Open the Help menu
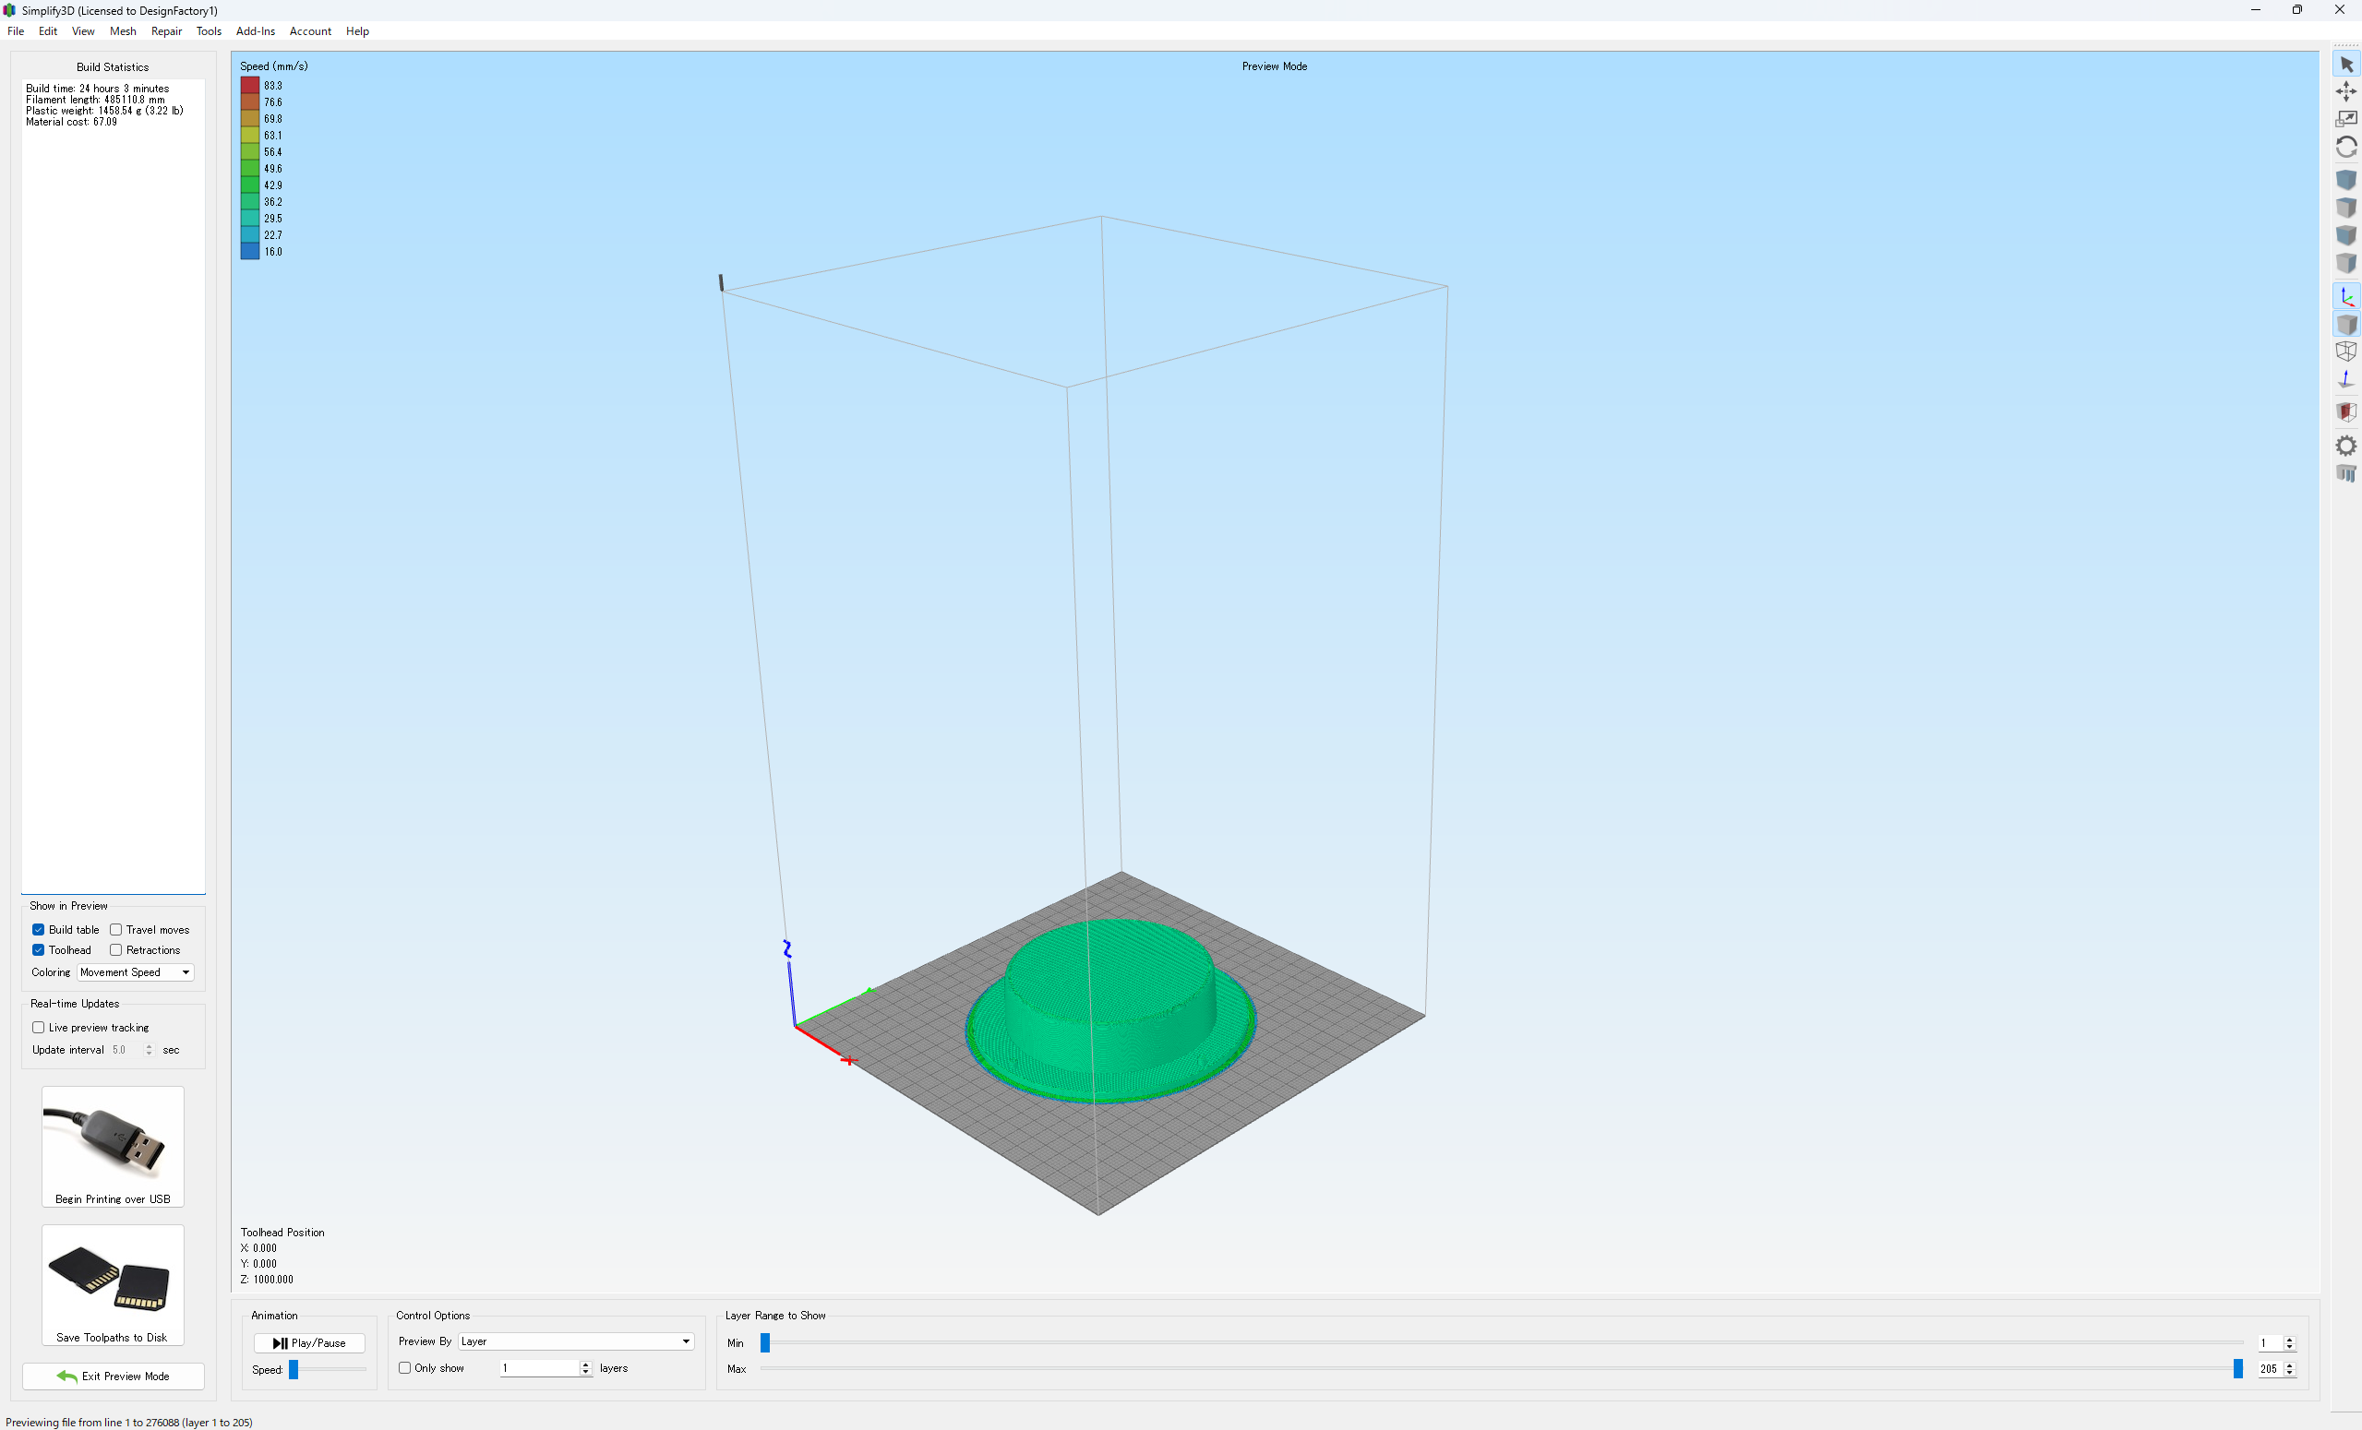The height and width of the screenshot is (1430, 2362). click(x=357, y=31)
